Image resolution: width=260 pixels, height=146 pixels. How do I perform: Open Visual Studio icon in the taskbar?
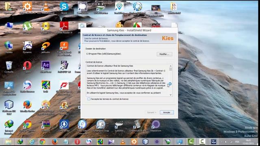tap(111, 142)
